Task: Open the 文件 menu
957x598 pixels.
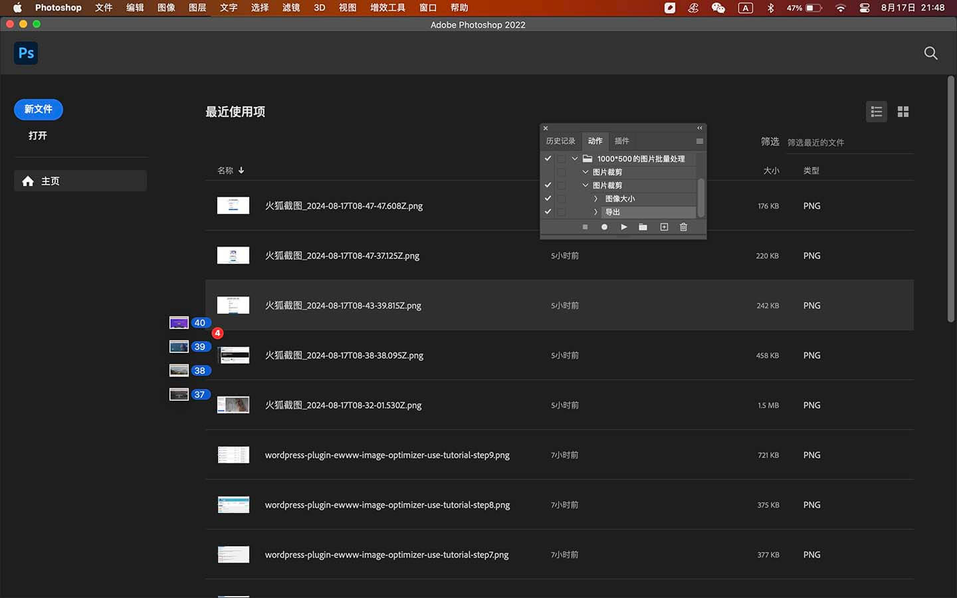Action: 104,7
